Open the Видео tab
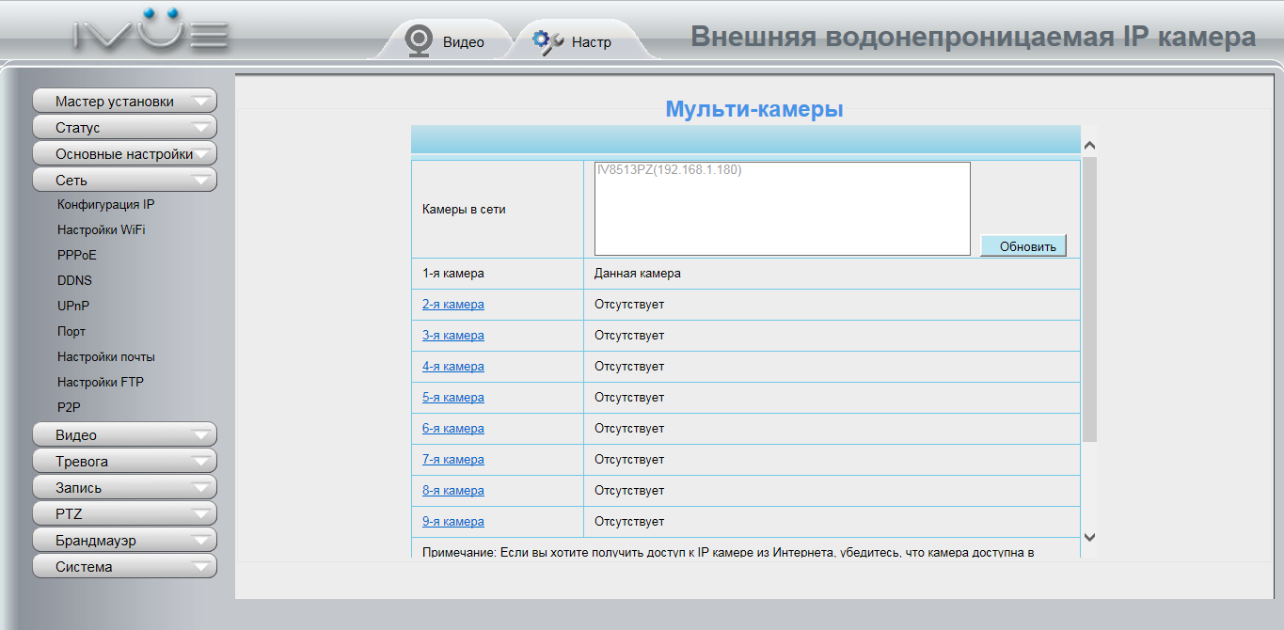The height and width of the screenshot is (630, 1284). point(445,41)
